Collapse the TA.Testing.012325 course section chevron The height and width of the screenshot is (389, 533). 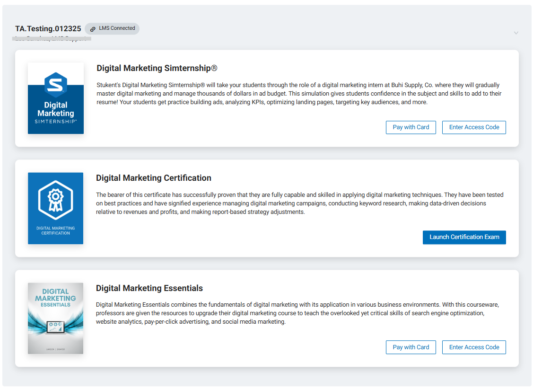(516, 33)
